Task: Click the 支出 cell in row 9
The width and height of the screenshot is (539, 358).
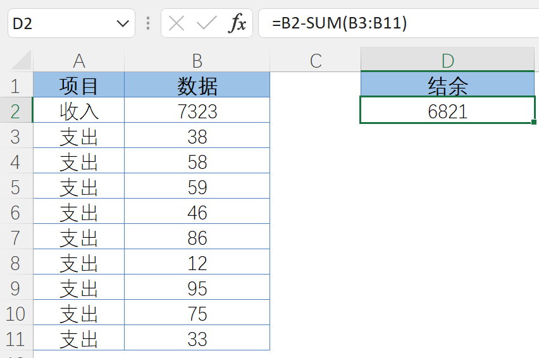Action: coord(78,287)
